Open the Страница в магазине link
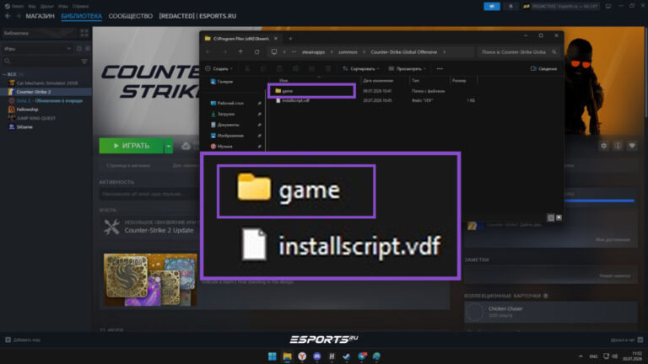Screen dimensions: 648x364 point(128,165)
